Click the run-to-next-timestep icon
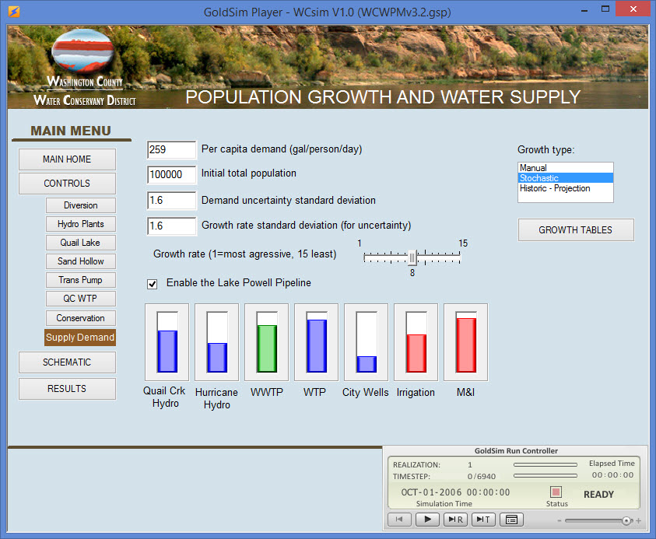Screen dimensions: 656x539 (483, 519)
